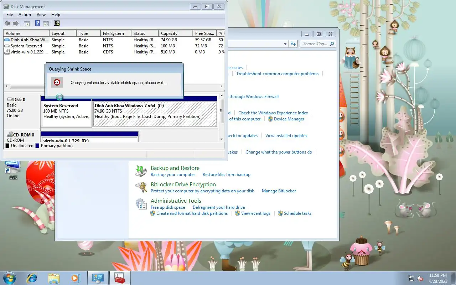Sort by the Layout column header
This screenshot has height=285, width=456.
point(63,33)
